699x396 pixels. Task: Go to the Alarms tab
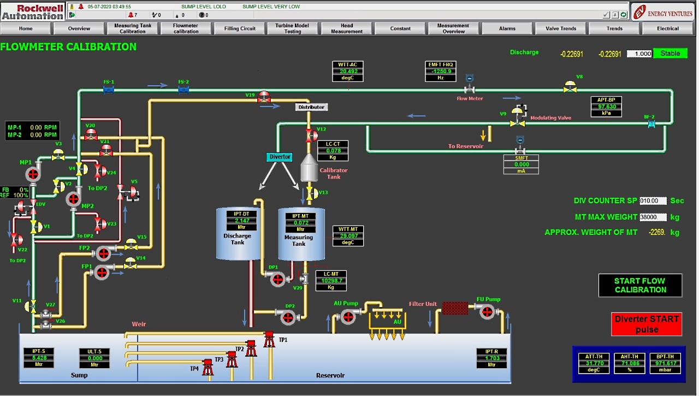pos(507,28)
